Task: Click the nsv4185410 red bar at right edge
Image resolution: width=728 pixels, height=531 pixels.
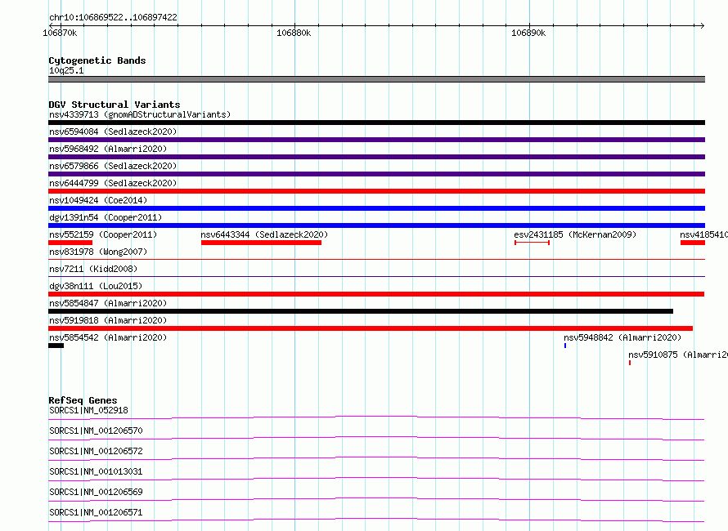Action: click(x=693, y=243)
